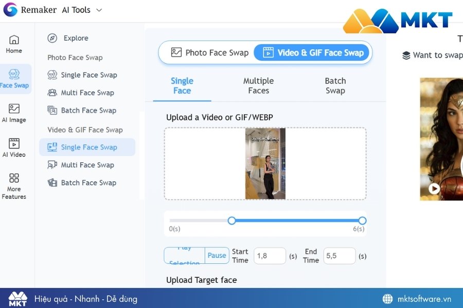
Task: Select the Single Face tab
Action: click(182, 86)
